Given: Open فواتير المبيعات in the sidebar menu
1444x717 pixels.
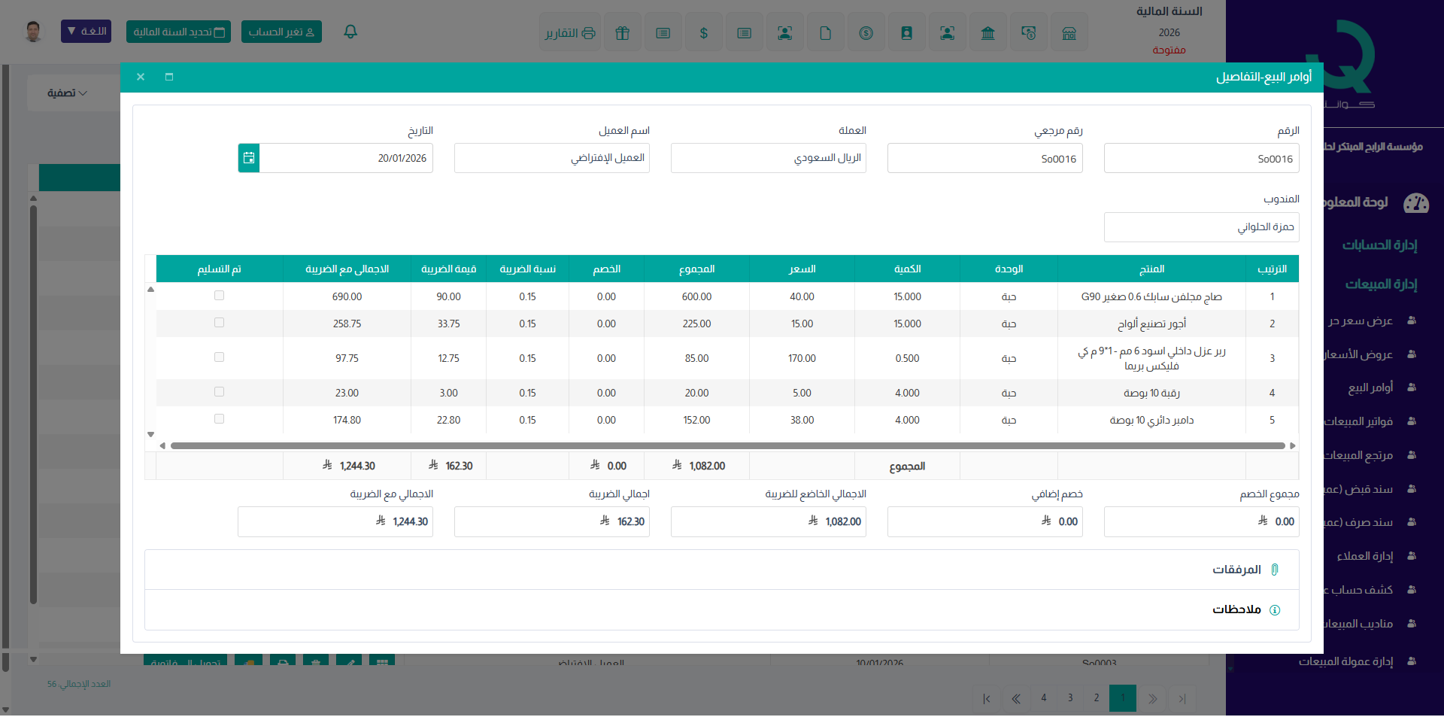Looking at the screenshot, I should (x=1358, y=421).
